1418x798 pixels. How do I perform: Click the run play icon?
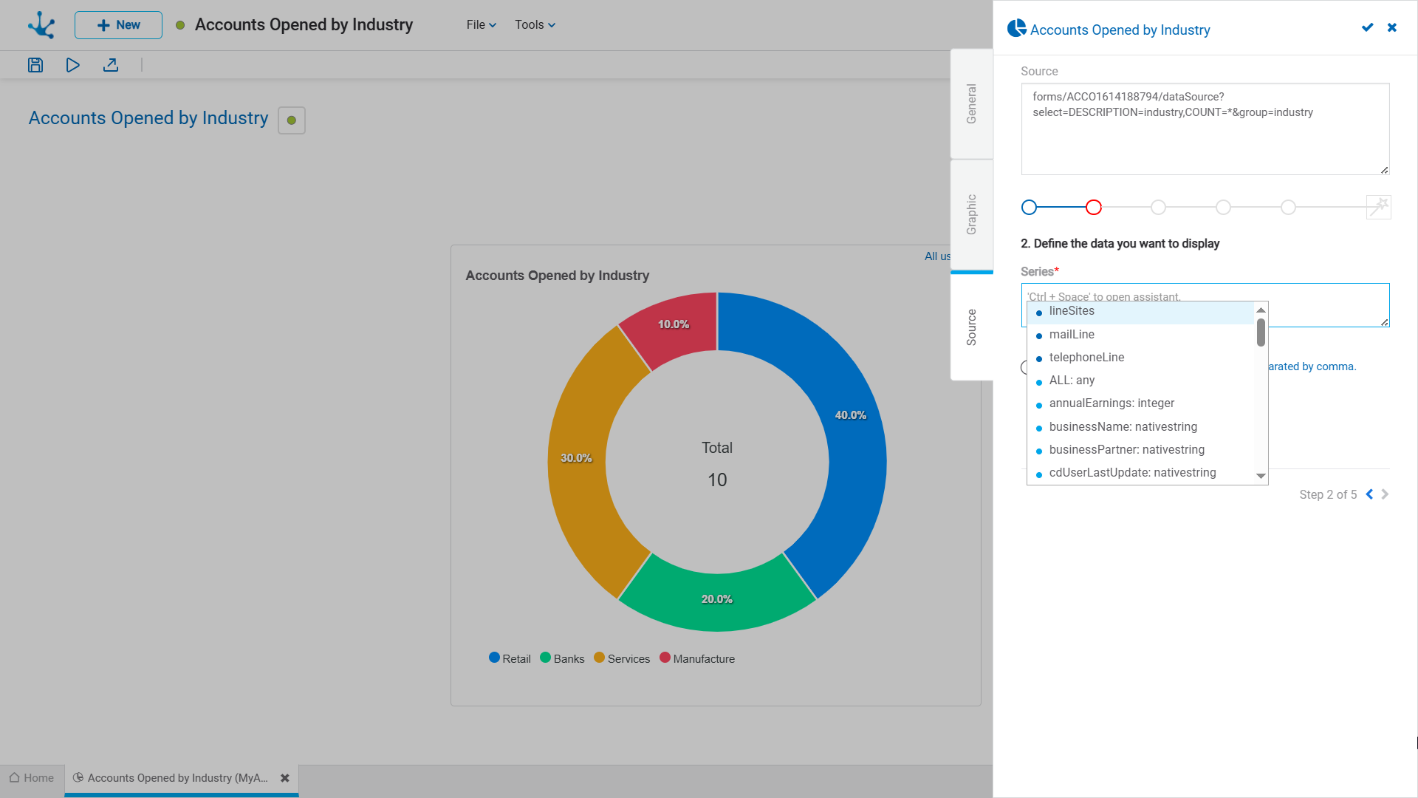coord(72,65)
